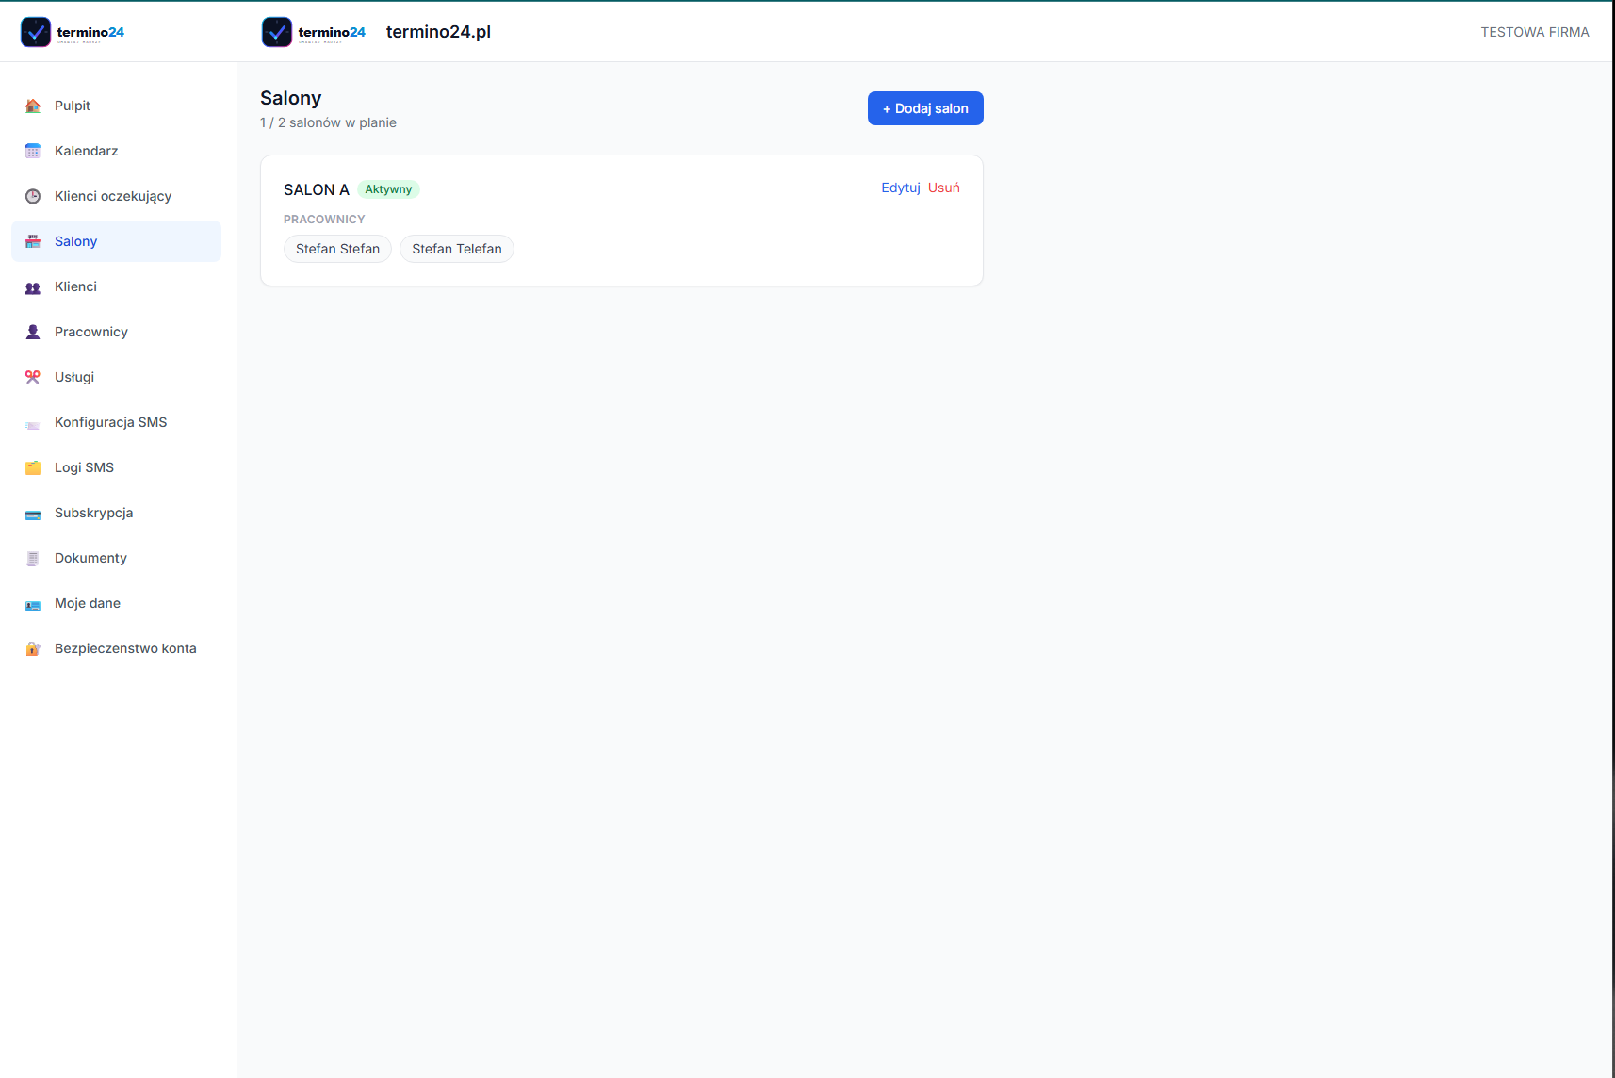Click the Logi SMS folder icon

(33, 467)
